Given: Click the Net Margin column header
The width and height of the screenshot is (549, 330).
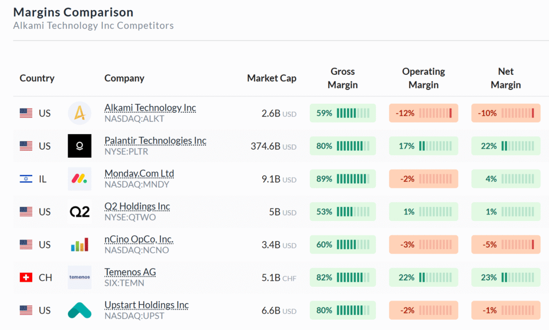Looking at the screenshot, I should point(506,78).
